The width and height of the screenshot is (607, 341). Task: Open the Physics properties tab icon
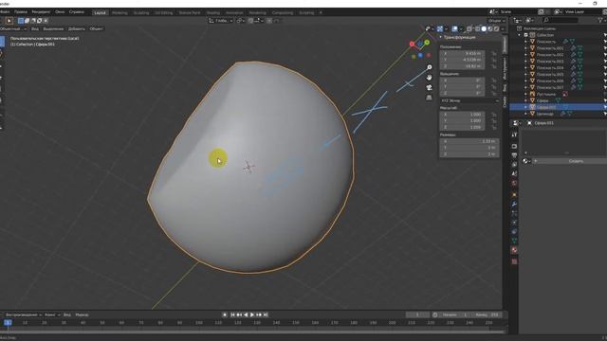tap(514, 223)
